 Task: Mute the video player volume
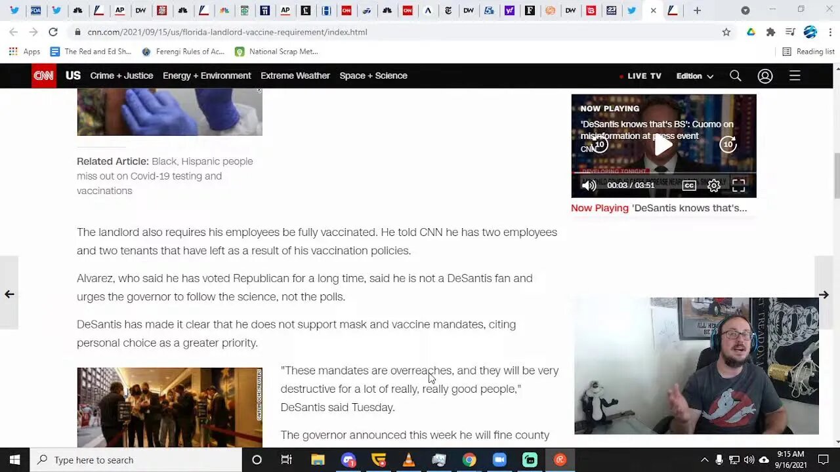[589, 186]
